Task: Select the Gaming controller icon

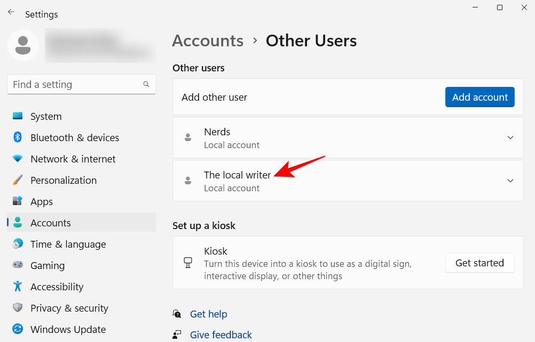Action: (18, 265)
